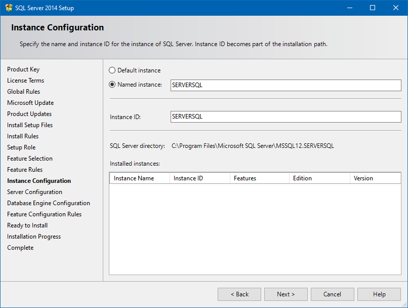Select Server Configuration step in sidebar
The image size is (408, 308).
[x=34, y=192]
